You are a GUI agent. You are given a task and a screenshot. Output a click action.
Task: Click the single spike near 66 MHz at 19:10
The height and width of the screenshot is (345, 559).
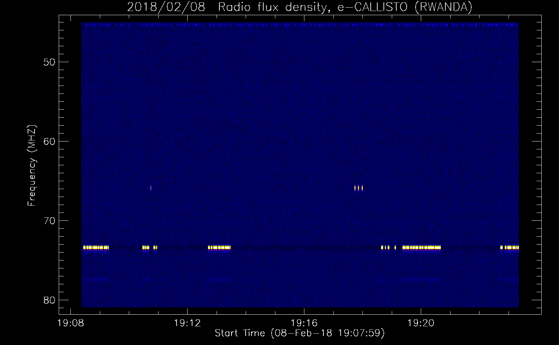tap(151, 188)
